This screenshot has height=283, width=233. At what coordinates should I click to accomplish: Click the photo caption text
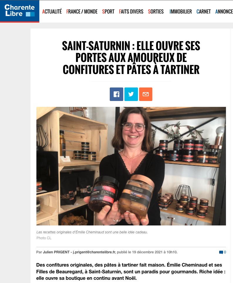point(92,232)
